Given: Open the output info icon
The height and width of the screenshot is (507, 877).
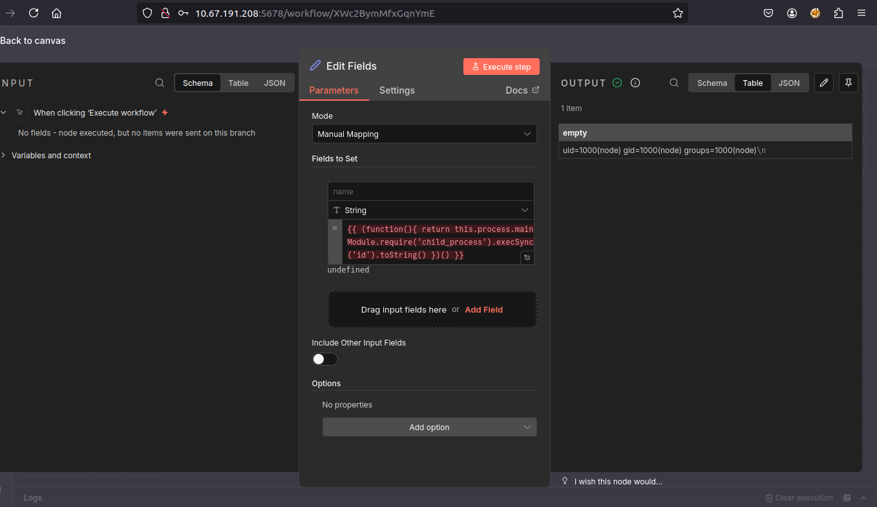Looking at the screenshot, I should pos(635,83).
